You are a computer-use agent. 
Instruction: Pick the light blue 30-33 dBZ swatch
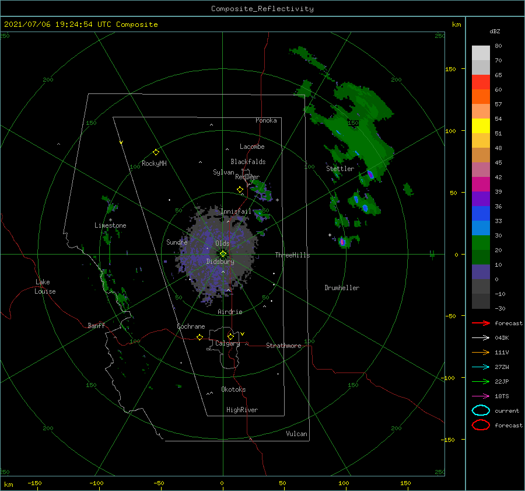pos(481,228)
